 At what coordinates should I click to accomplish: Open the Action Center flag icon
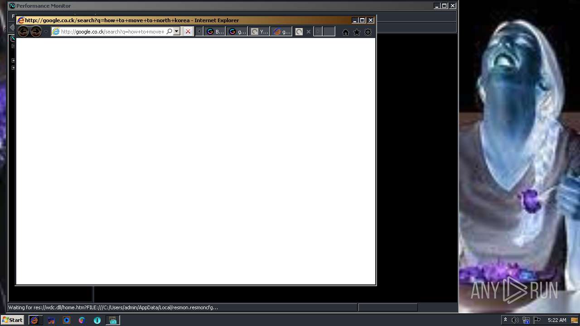pyautogui.click(x=537, y=320)
